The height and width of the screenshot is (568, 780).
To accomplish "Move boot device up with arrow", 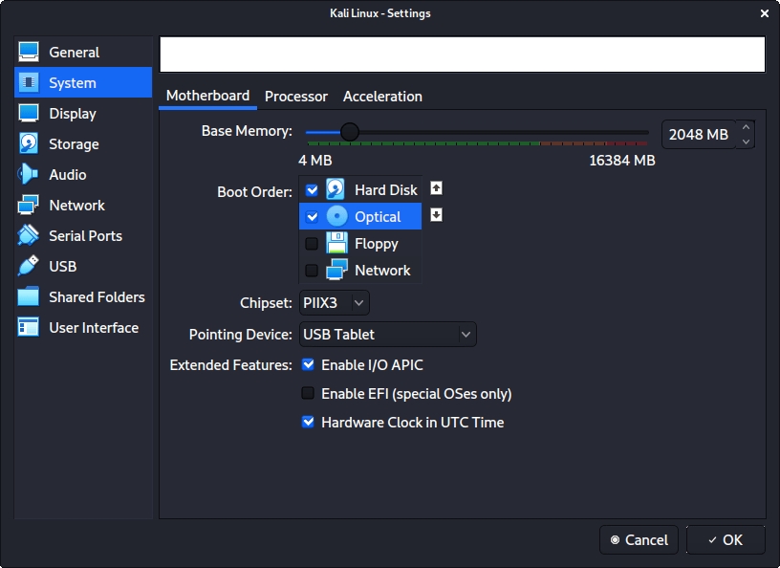I will click(436, 188).
